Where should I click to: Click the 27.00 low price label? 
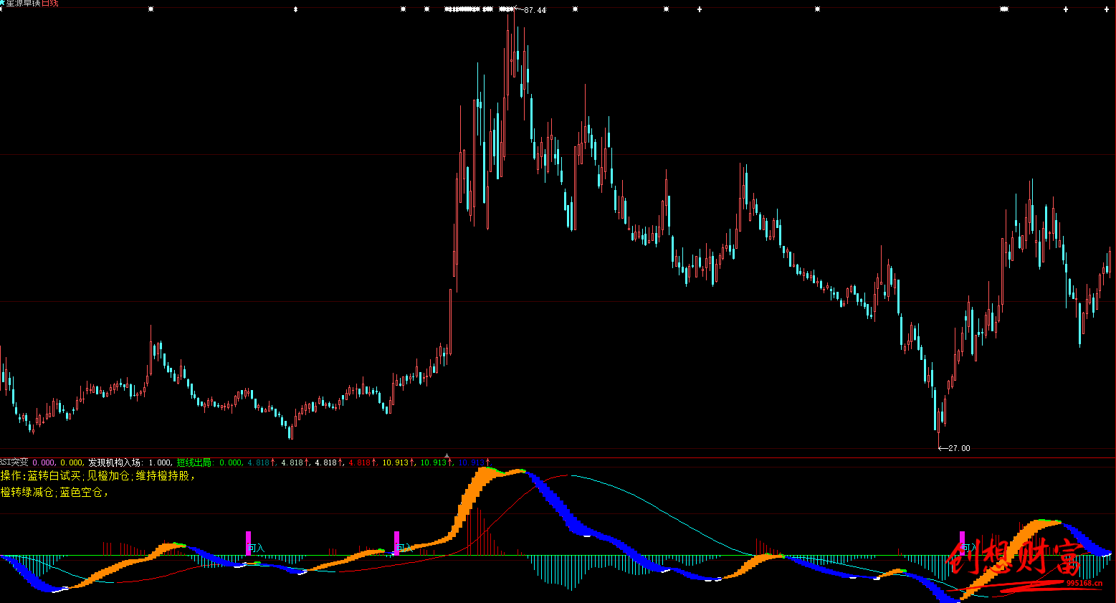[959, 448]
